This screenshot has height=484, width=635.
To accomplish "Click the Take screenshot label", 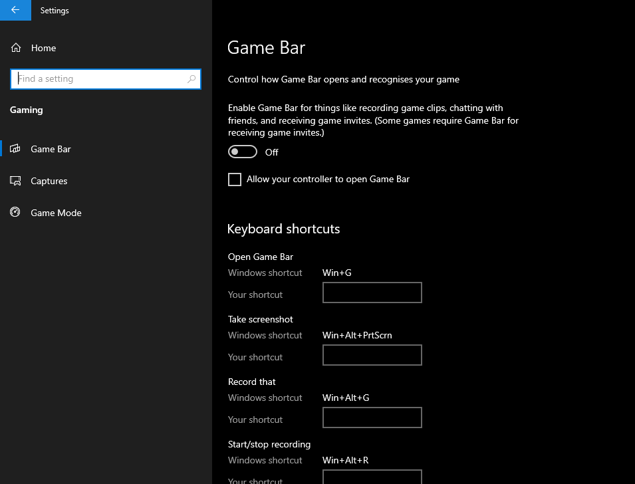I will 261,319.
